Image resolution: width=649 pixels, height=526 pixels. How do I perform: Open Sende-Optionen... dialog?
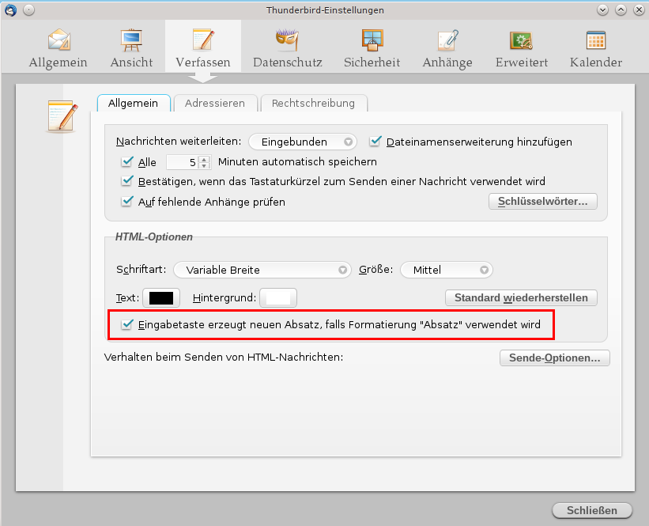[x=555, y=358]
